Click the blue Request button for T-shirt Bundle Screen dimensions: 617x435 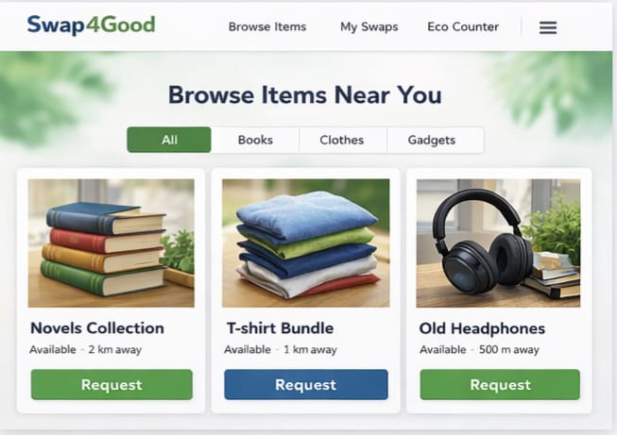tap(306, 385)
